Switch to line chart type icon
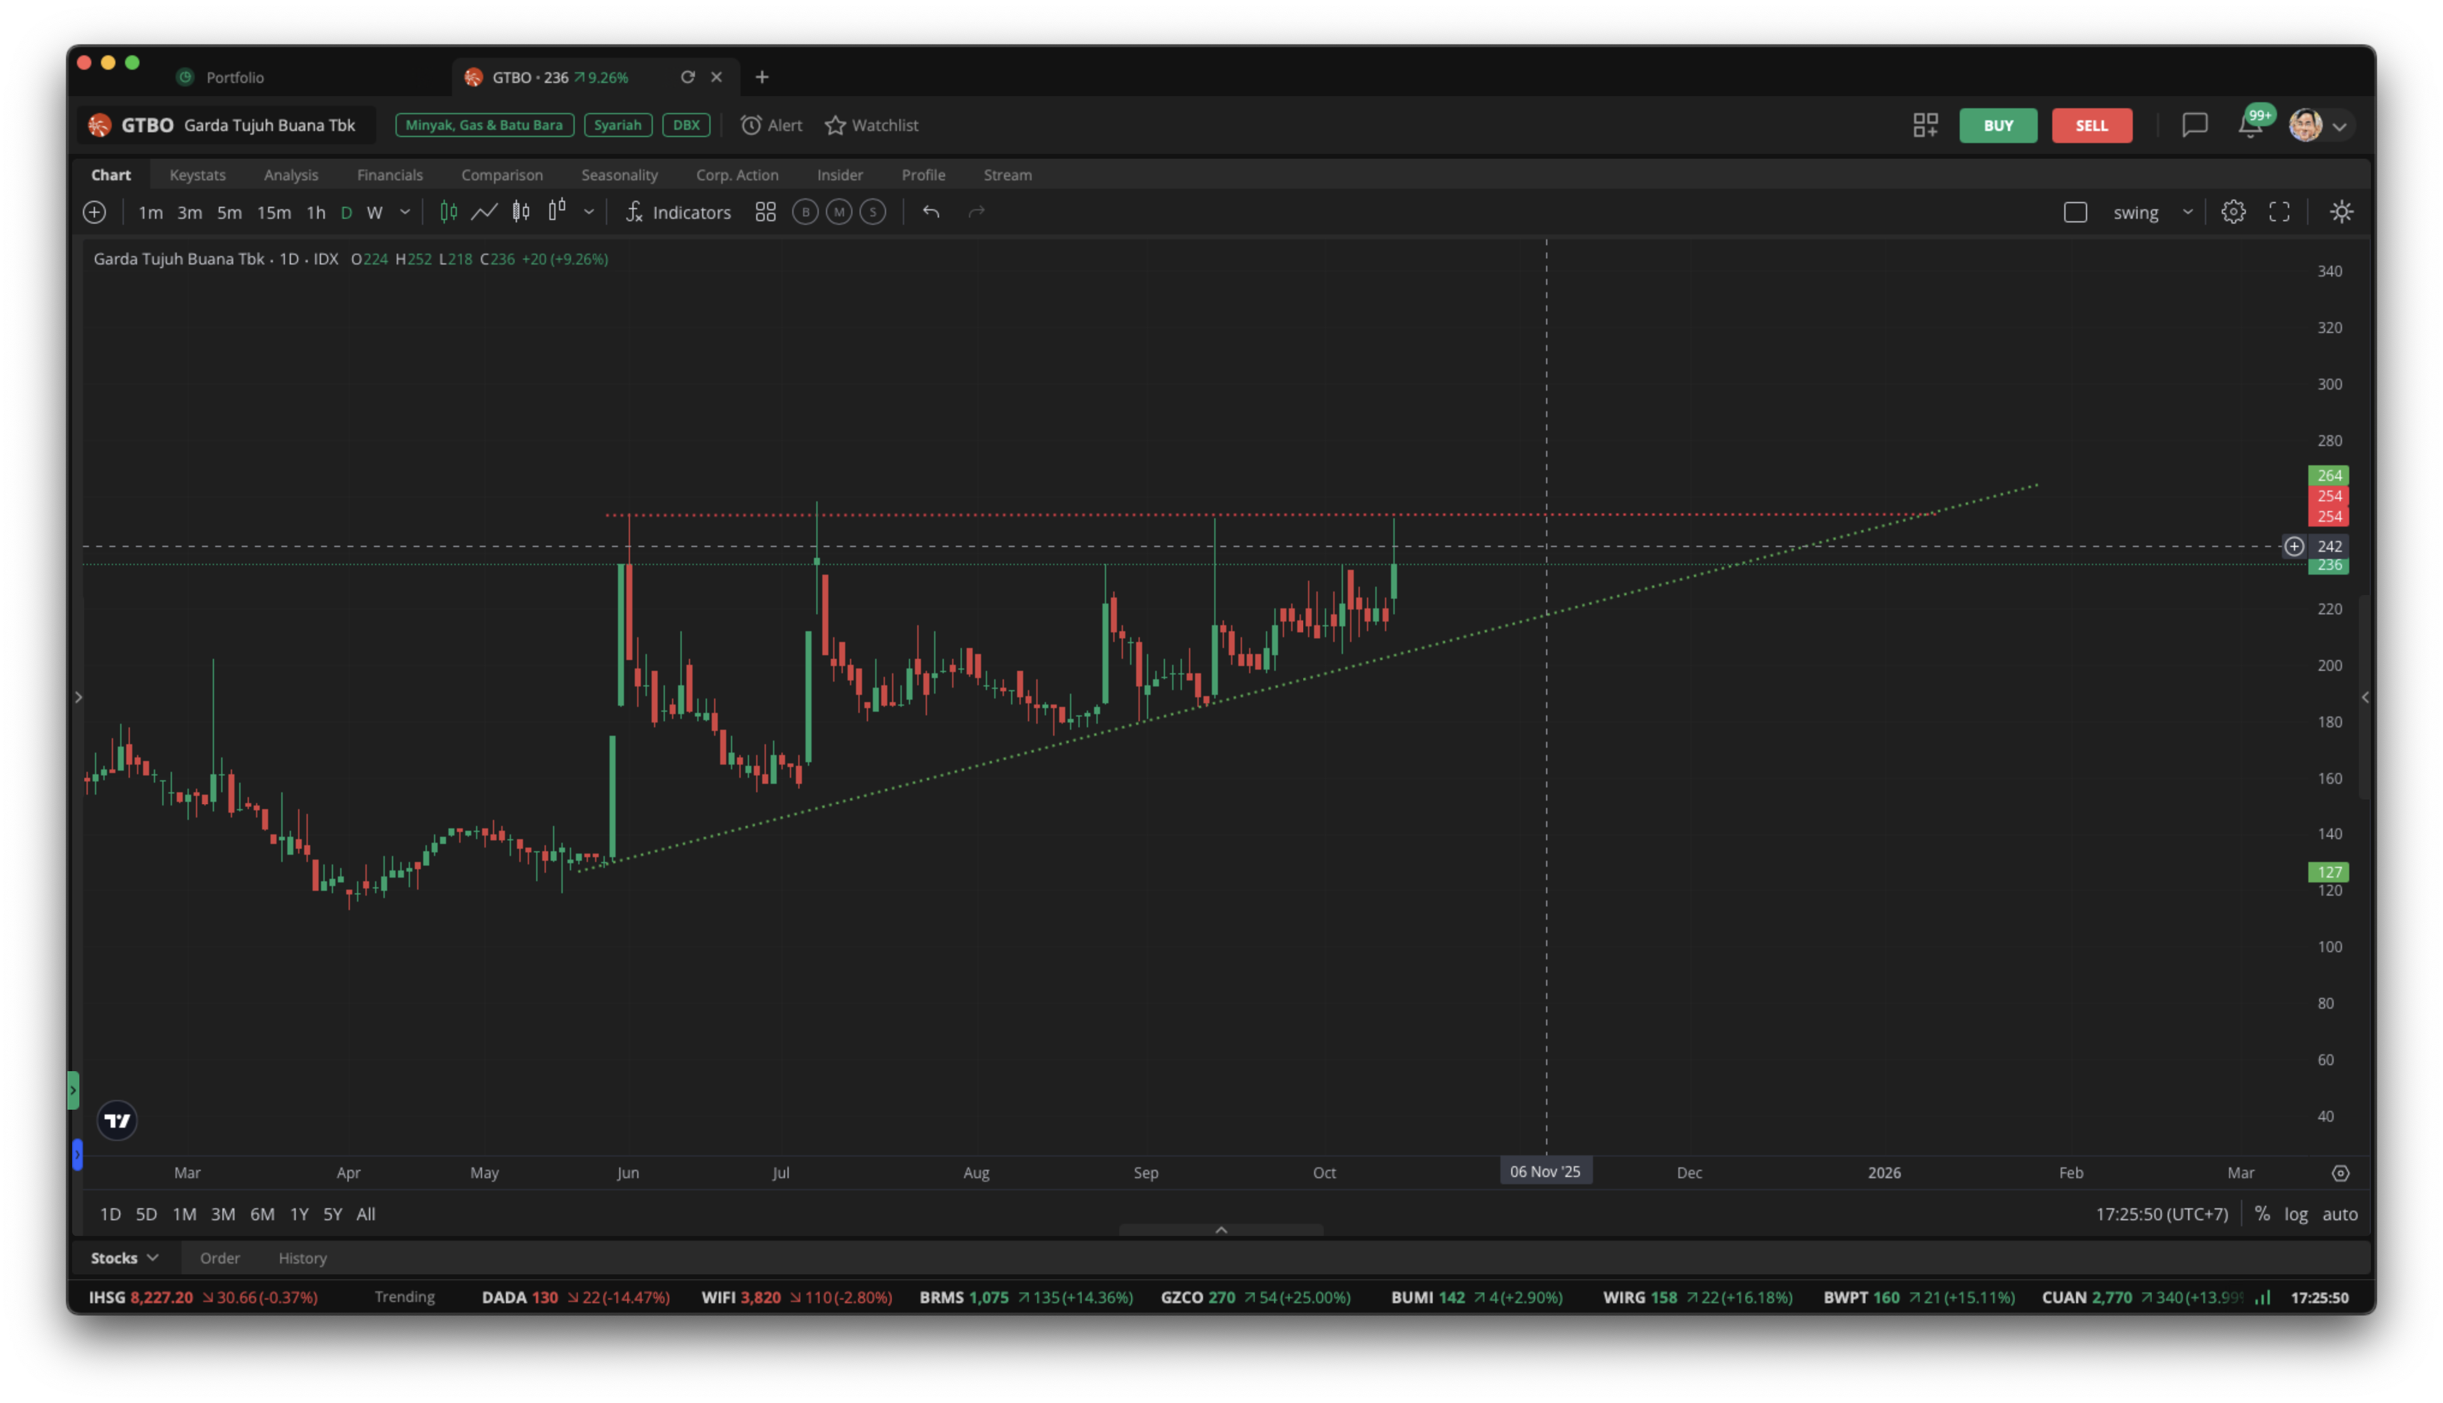This screenshot has height=1403, width=2443. [x=483, y=212]
